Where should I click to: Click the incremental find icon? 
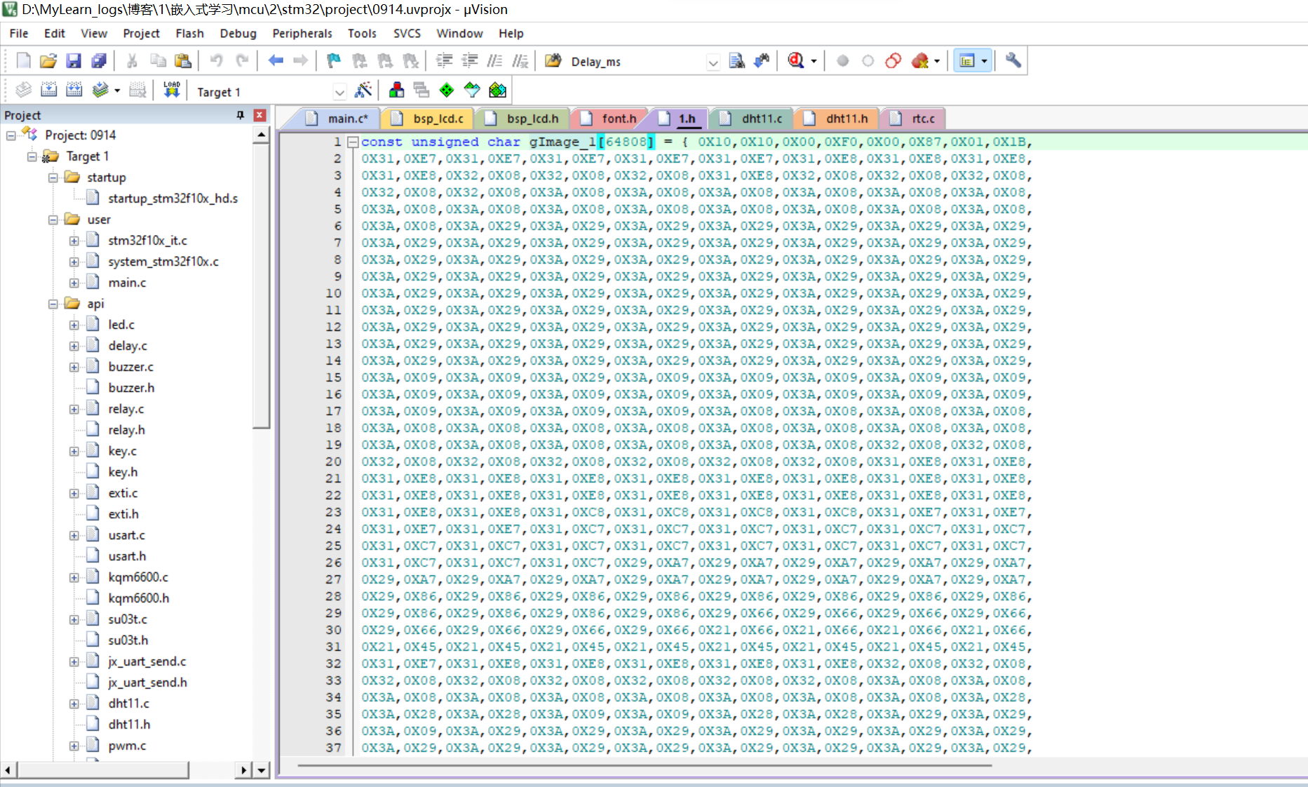[x=762, y=61]
